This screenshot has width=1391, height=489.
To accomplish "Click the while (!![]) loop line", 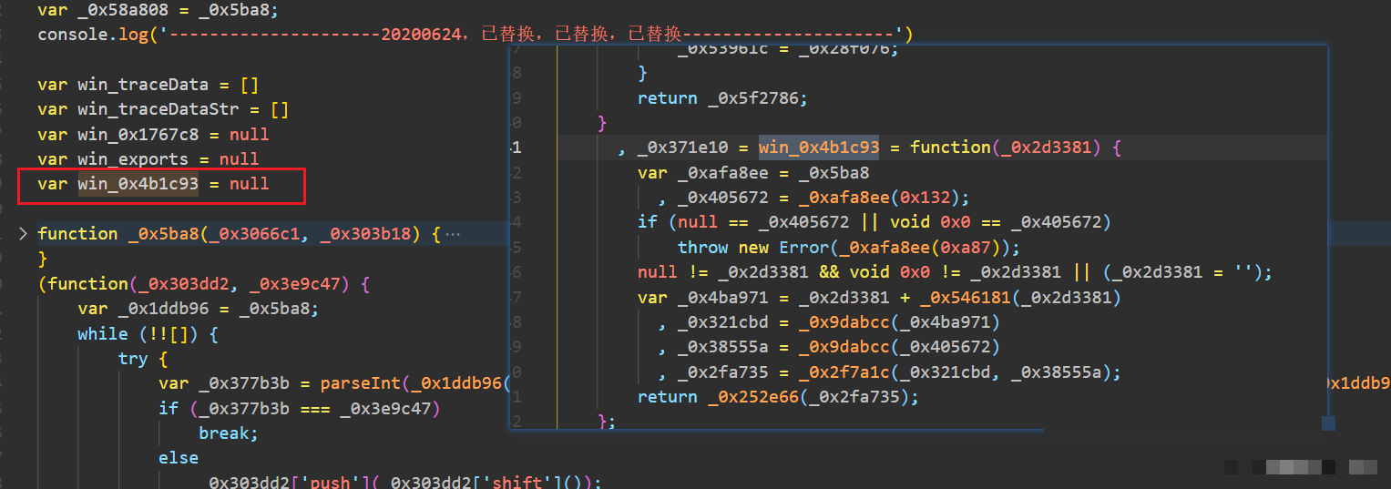I will [x=148, y=334].
